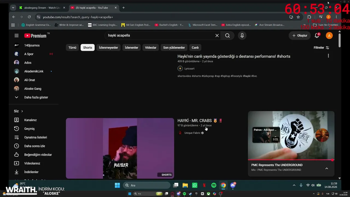
Task: Open the HAYKİ - MR. CRABS video title
Action: pyautogui.click(x=200, y=121)
